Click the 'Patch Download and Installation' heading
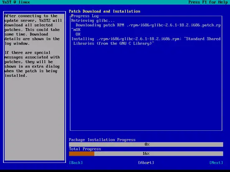This screenshot has width=230, height=172. (105, 11)
